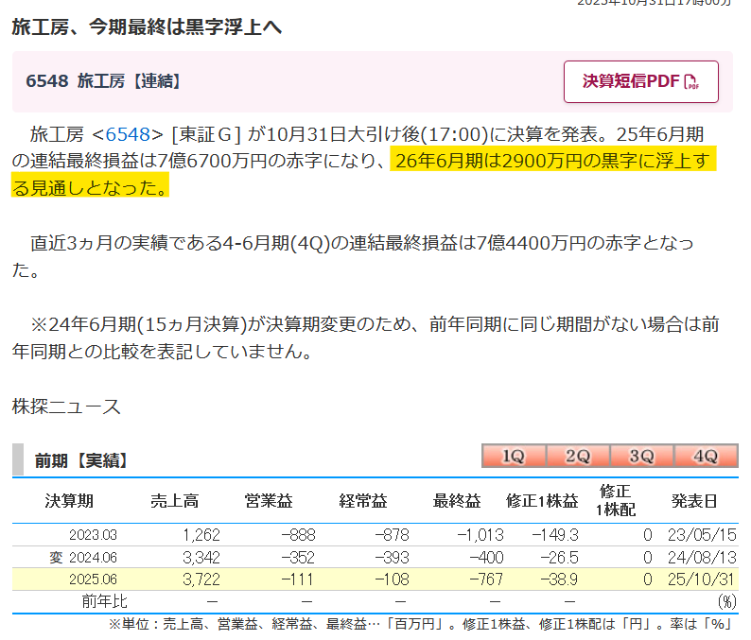Switch to the 2Q tab
The width and height of the screenshot is (751, 640).
(x=577, y=456)
